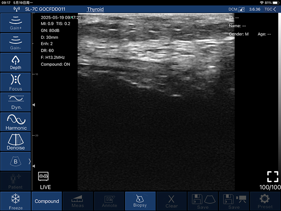Tap the Depth adjustment icon
281x211 pixels.
point(15,62)
